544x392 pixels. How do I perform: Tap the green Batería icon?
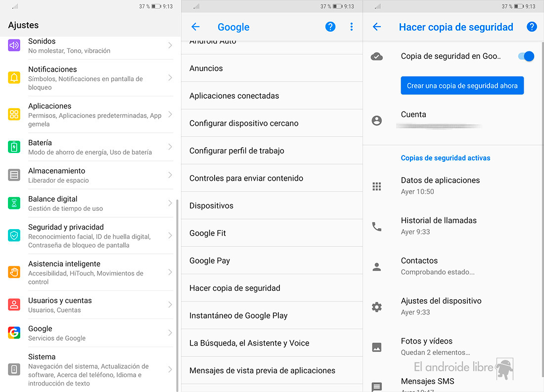point(14,147)
